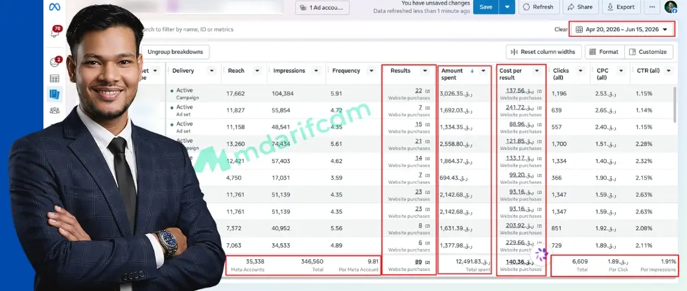Click the sort arrow in Amount spent header
Viewport: 687px width, 291px height.
click(x=472, y=70)
